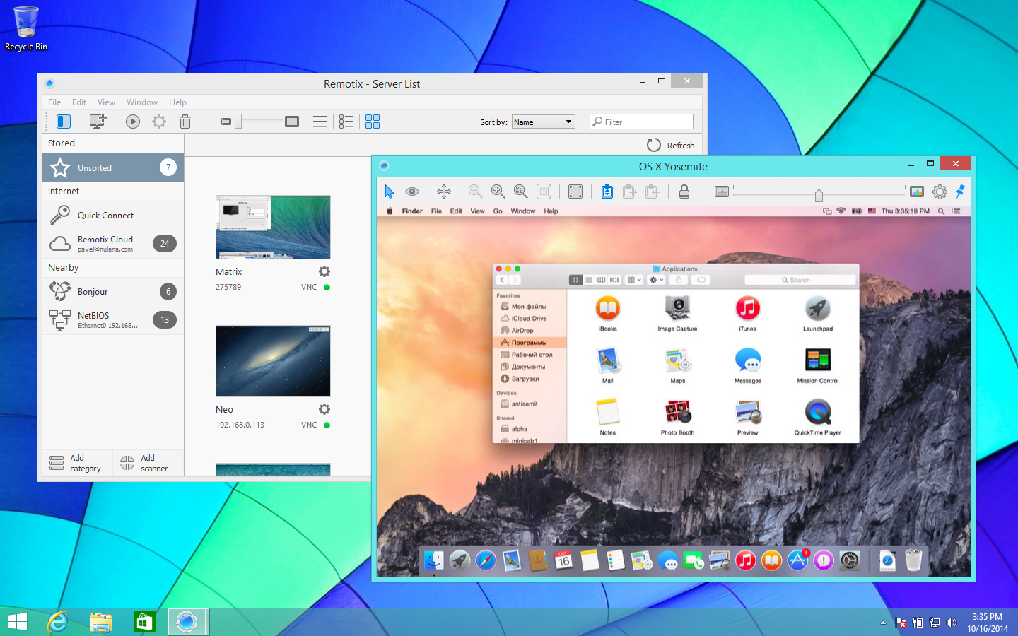The width and height of the screenshot is (1018, 636).
Task: Click the Finder search field in Applications window
Action: click(800, 280)
